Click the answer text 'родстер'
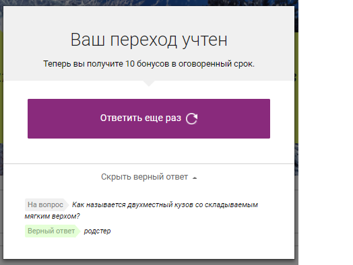 pyautogui.click(x=97, y=231)
